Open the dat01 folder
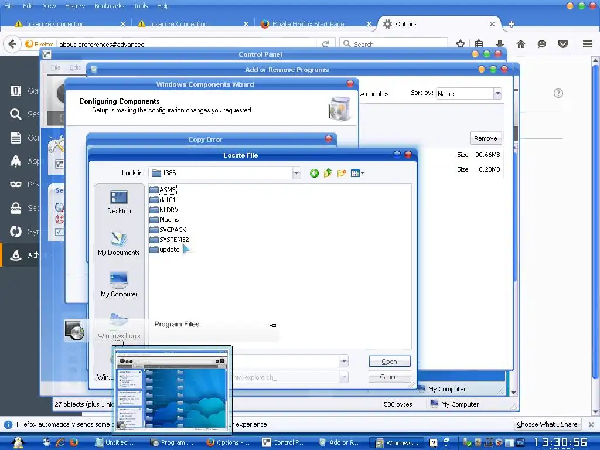 coord(163,200)
